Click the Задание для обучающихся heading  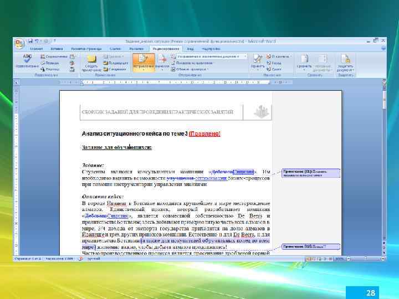point(117,147)
